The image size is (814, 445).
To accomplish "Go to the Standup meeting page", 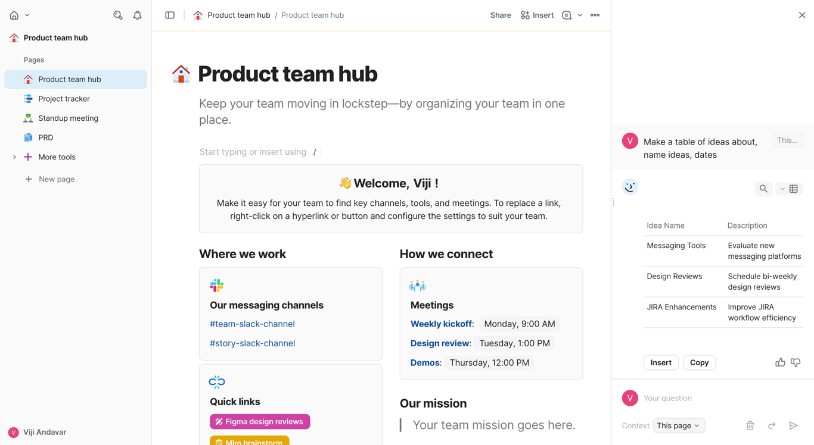I will click(x=68, y=118).
